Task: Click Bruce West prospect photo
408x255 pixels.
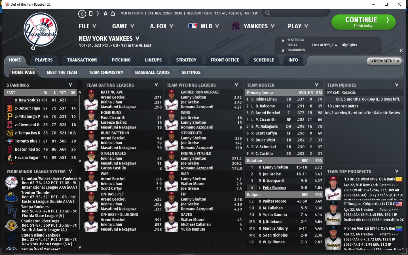Action: tap(333, 188)
